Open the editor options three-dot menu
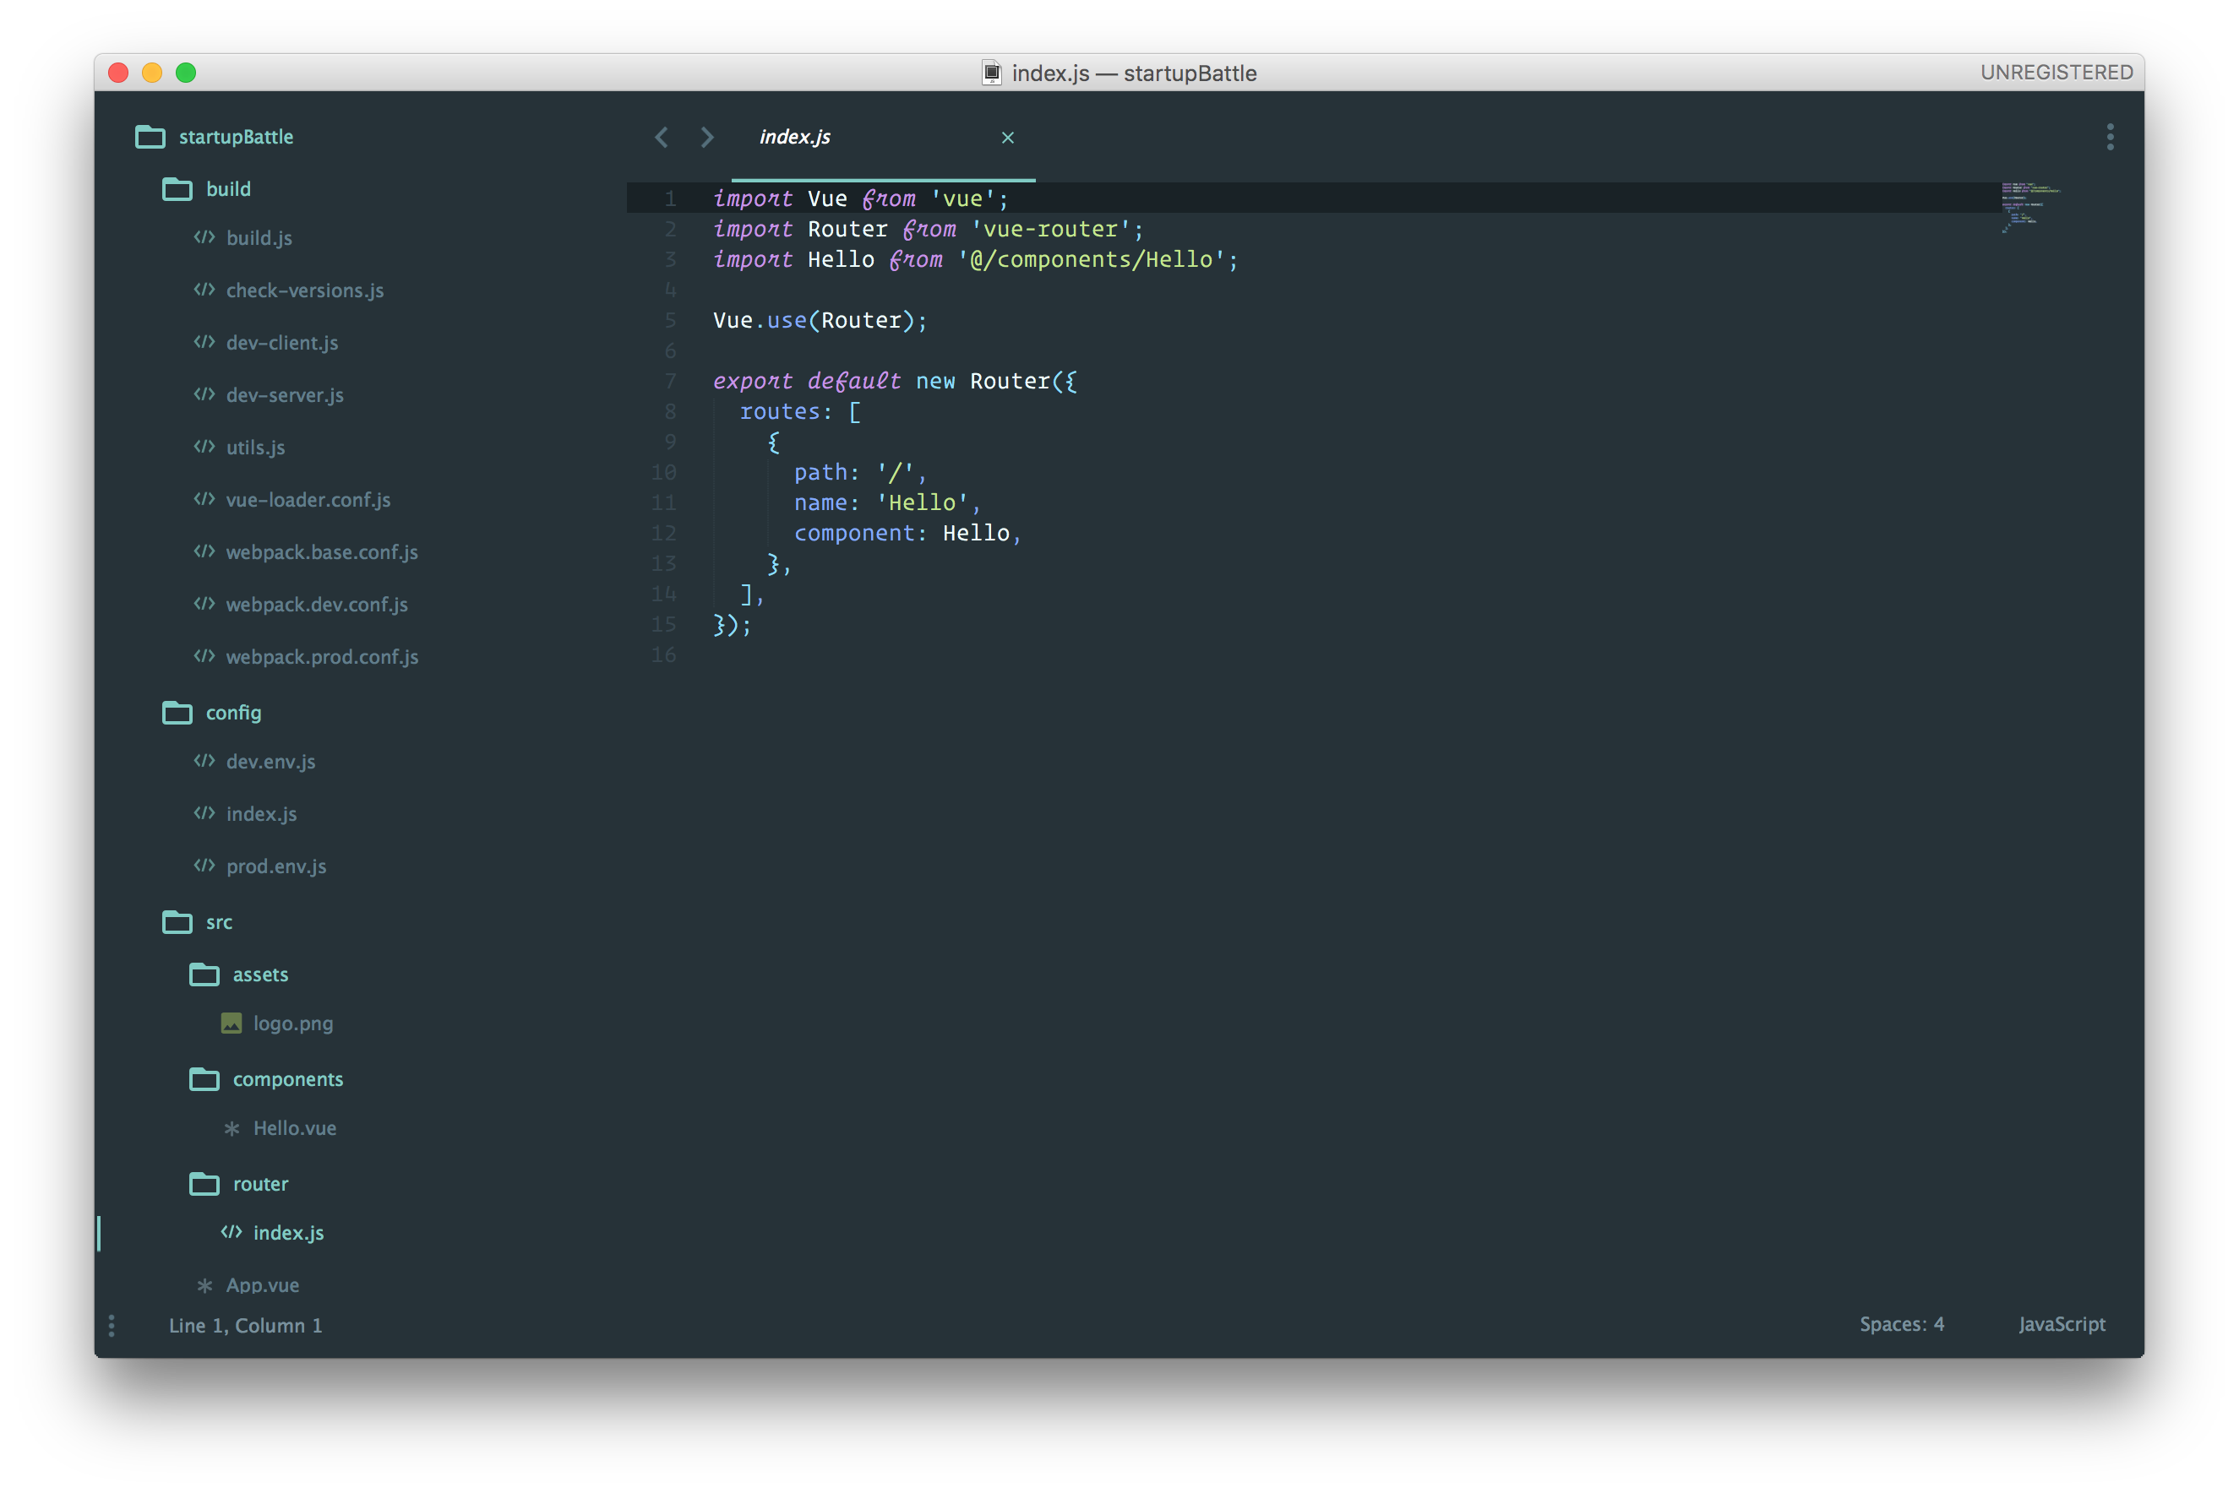This screenshot has height=1493, width=2239. click(2110, 137)
